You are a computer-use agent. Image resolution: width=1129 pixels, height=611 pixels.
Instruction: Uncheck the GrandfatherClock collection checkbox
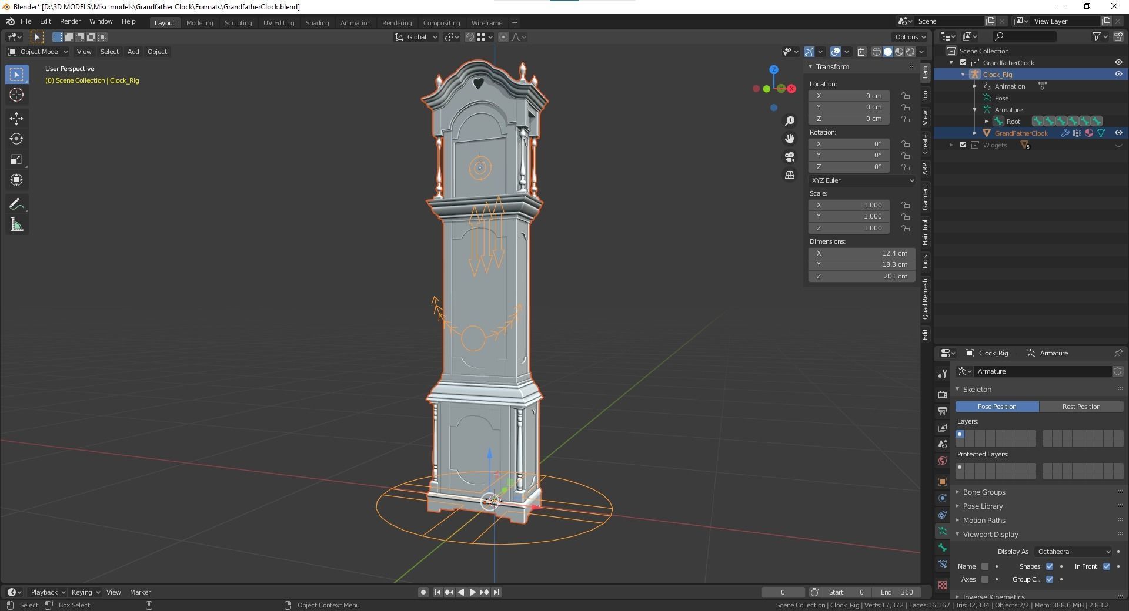[963, 62]
